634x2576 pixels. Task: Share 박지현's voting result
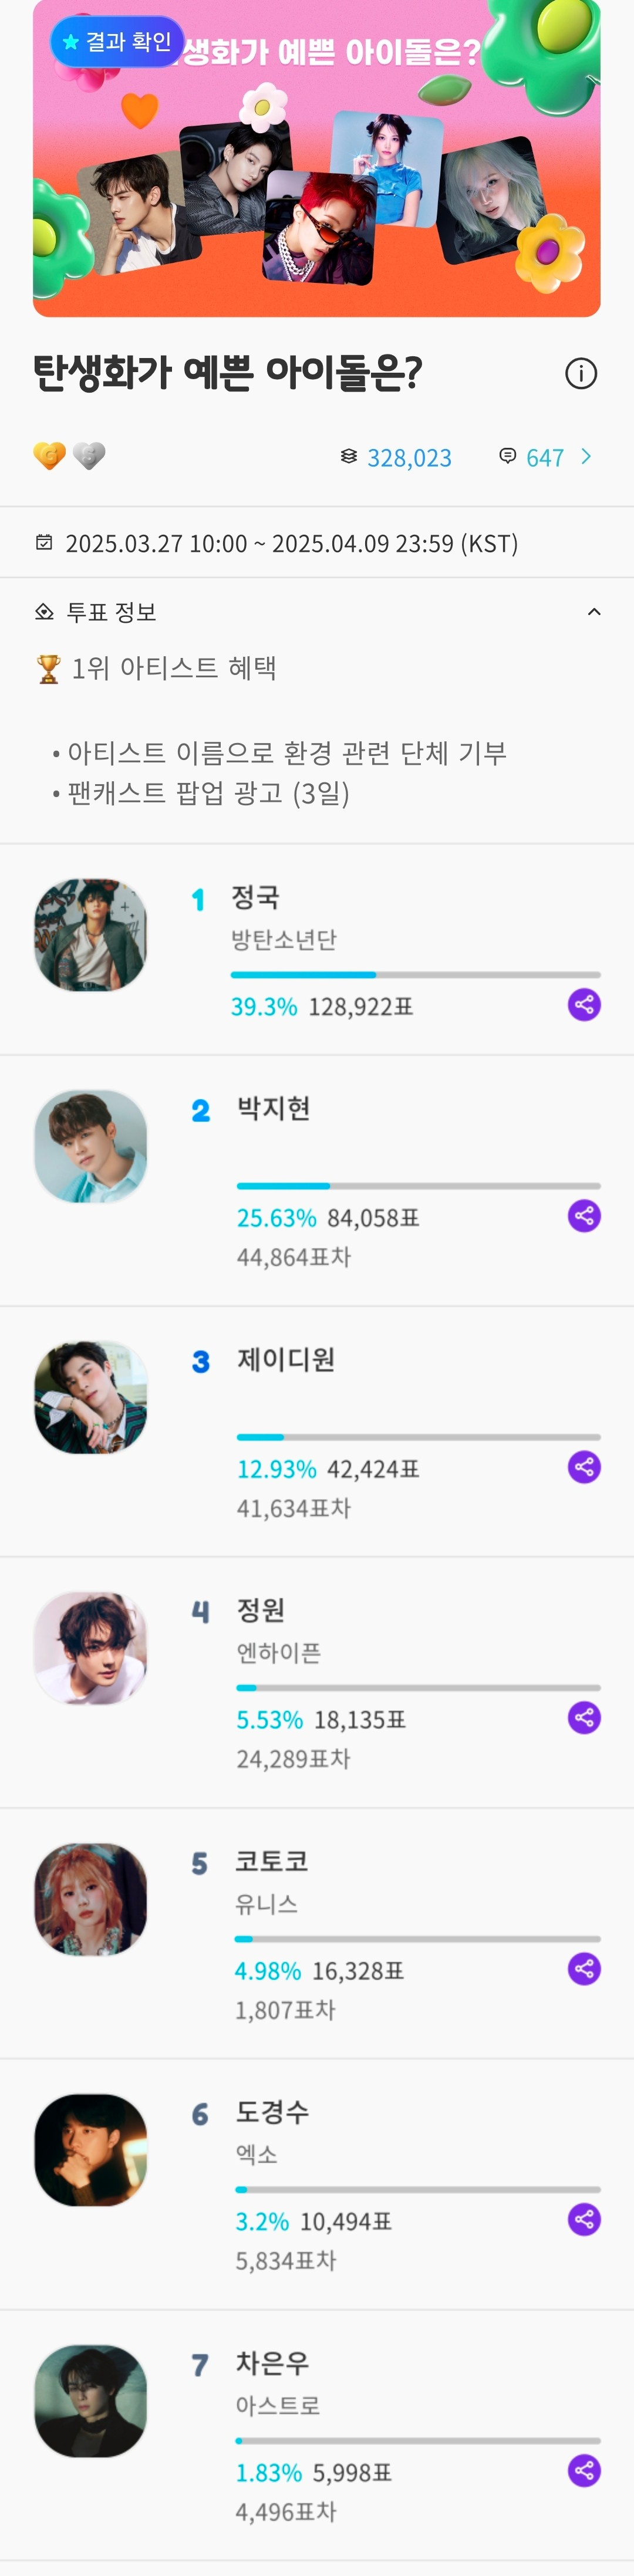[584, 1215]
